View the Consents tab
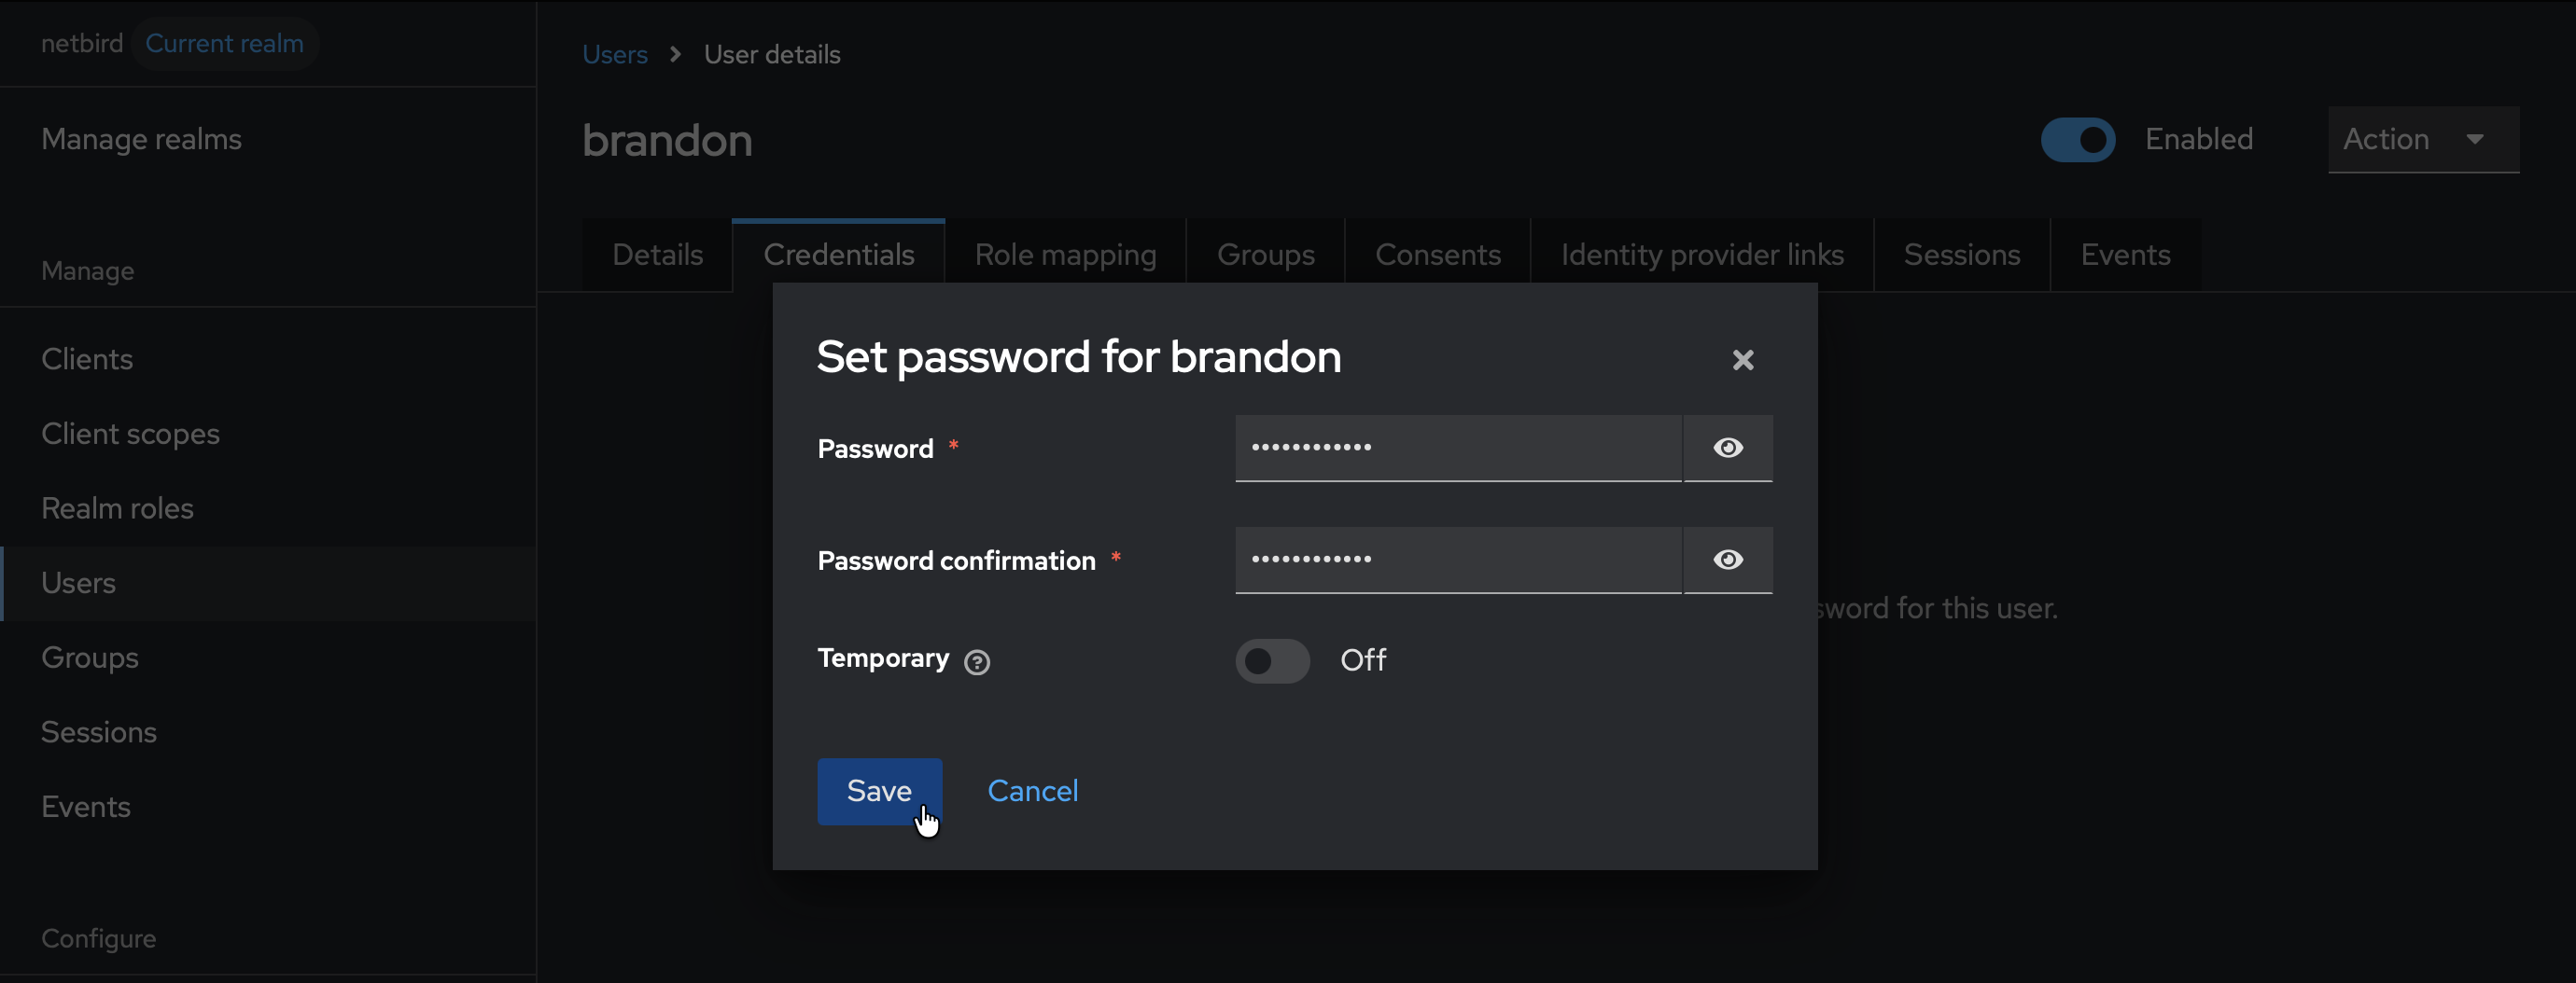2576x983 pixels. (x=1437, y=255)
